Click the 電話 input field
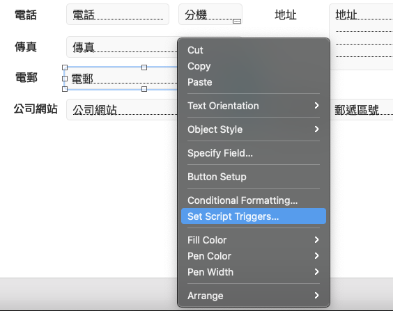Viewport: 393px width, 311px height. click(118, 14)
